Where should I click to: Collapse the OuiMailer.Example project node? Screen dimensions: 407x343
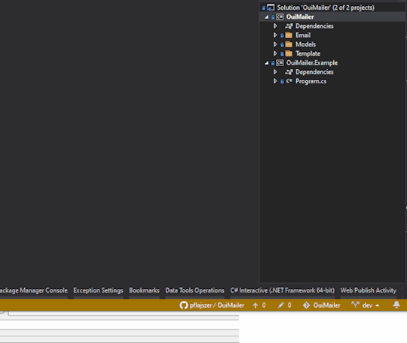[x=267, y=63]
